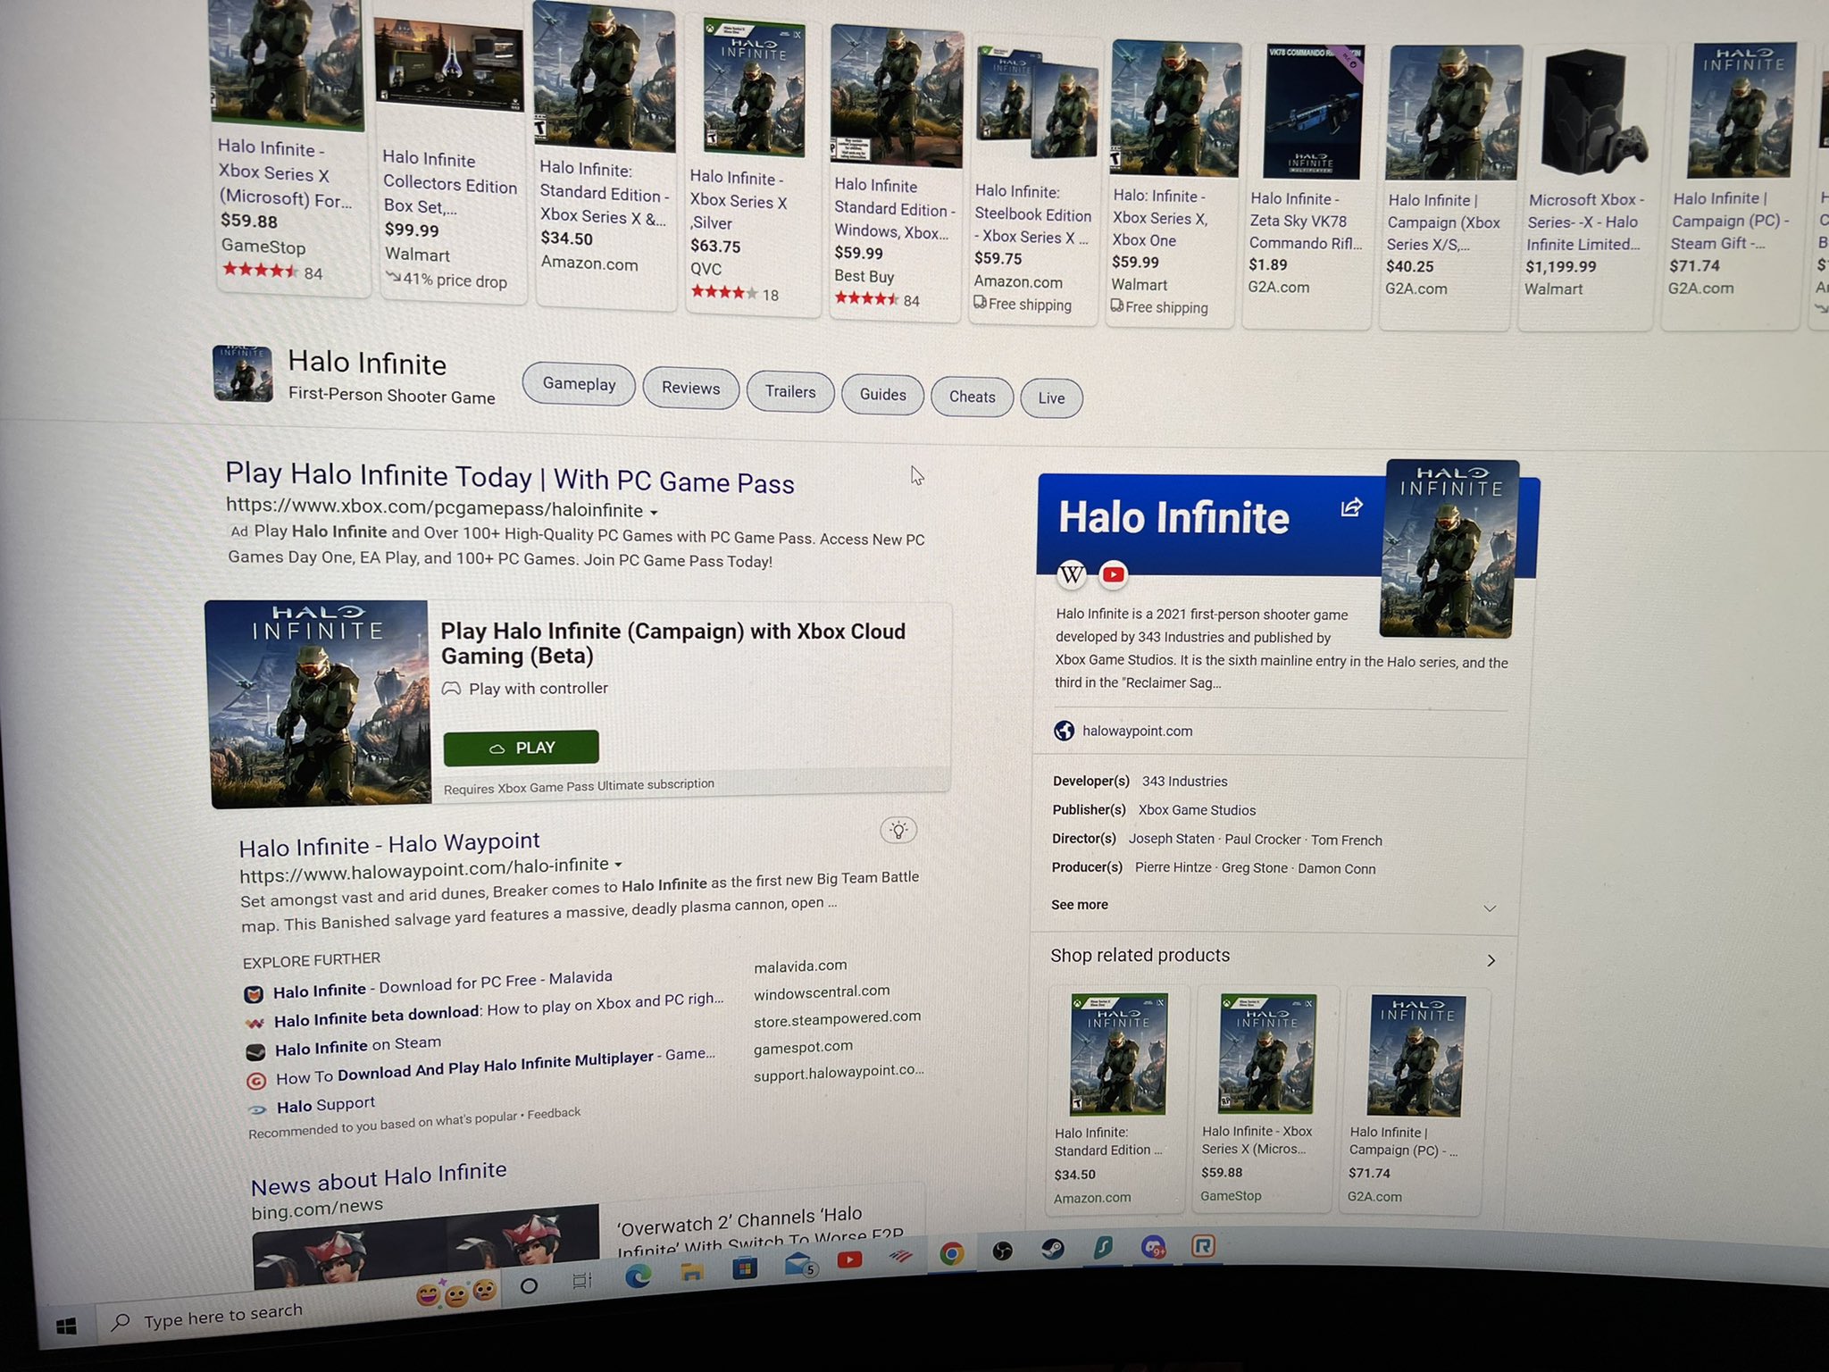Open the G2A.com $71.74 related product in panel
Image resolution: width=1829 pixels, height=1372 pixels.
(1413, 1100)
